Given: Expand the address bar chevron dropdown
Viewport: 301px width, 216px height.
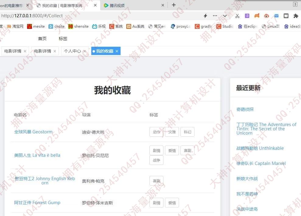Looking at the screenshot, I should pos(225,16).
